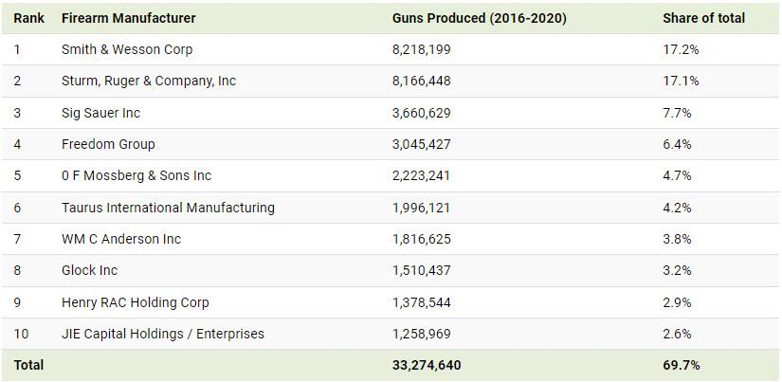Viewport: 782px width, 382px height.
Task: Select the total value 33,274,640
Action: (427, 365)
